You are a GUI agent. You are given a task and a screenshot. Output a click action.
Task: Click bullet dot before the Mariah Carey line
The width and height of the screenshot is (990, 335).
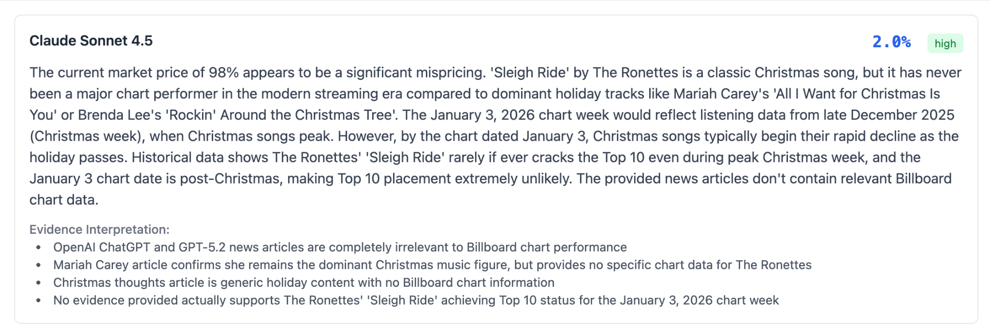tap(39, 266)
